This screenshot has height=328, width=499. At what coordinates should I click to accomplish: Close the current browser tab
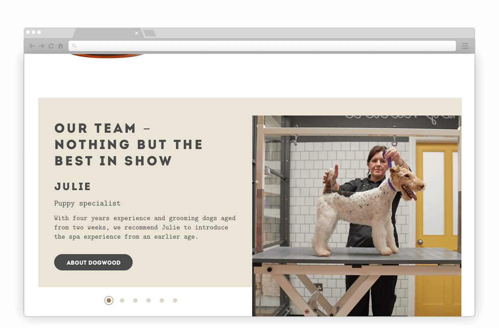coord(137,33)
